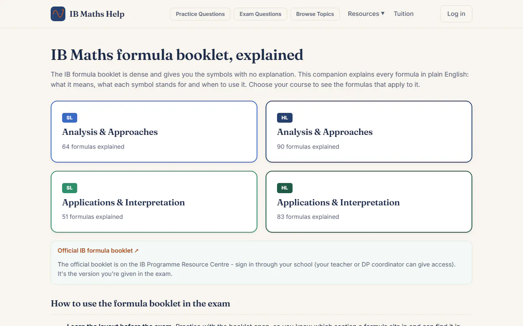Click the Log in button
The width and height of the screenshot is (523, 326).
coord(456,14)
